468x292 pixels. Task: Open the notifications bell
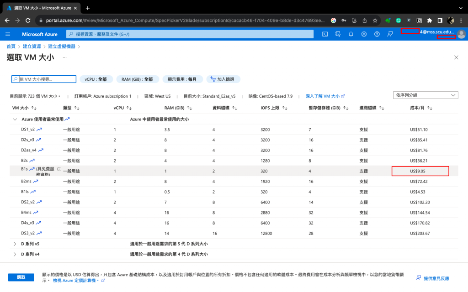click(351, 34)
